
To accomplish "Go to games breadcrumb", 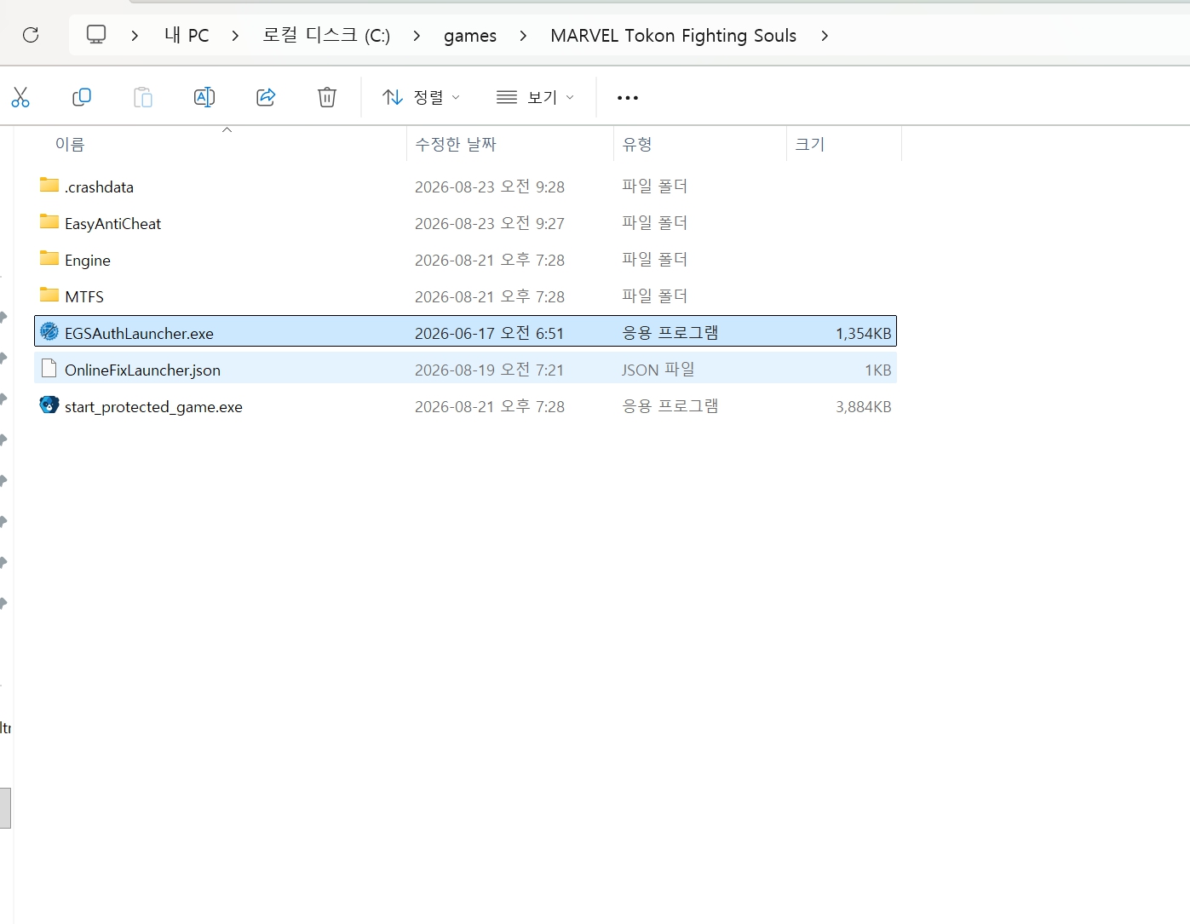I will pos(470,36).
